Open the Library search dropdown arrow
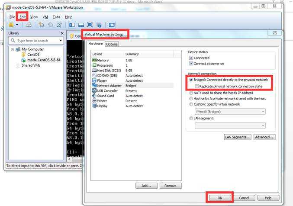This screenshot has width=293, height=206. [61, 40]
